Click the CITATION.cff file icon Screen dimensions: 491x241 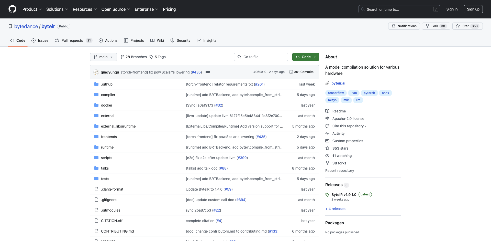tap(96, 221)
